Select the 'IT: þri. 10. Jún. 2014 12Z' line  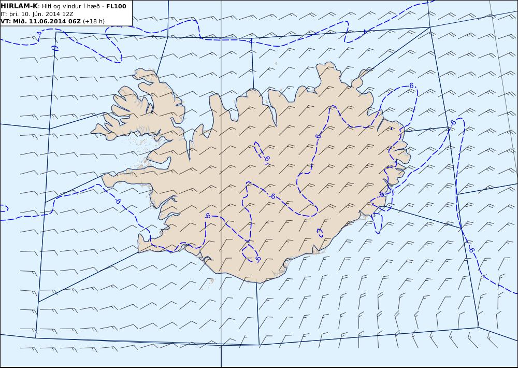click(37, 14)
